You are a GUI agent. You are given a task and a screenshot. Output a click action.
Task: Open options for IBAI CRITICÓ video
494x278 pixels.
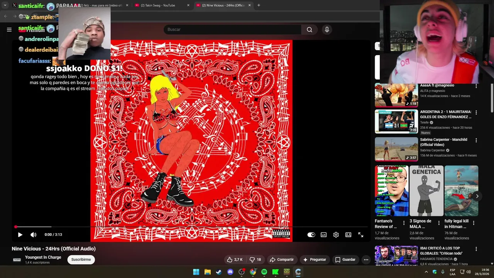coord(476,249)
